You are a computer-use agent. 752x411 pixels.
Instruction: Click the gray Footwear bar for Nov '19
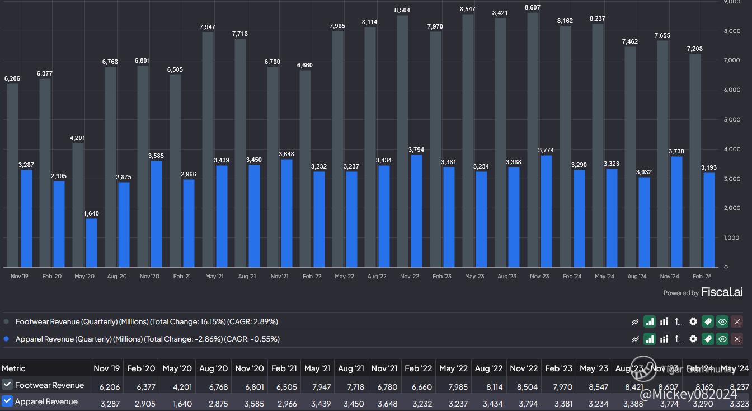(x=12, y=175)
